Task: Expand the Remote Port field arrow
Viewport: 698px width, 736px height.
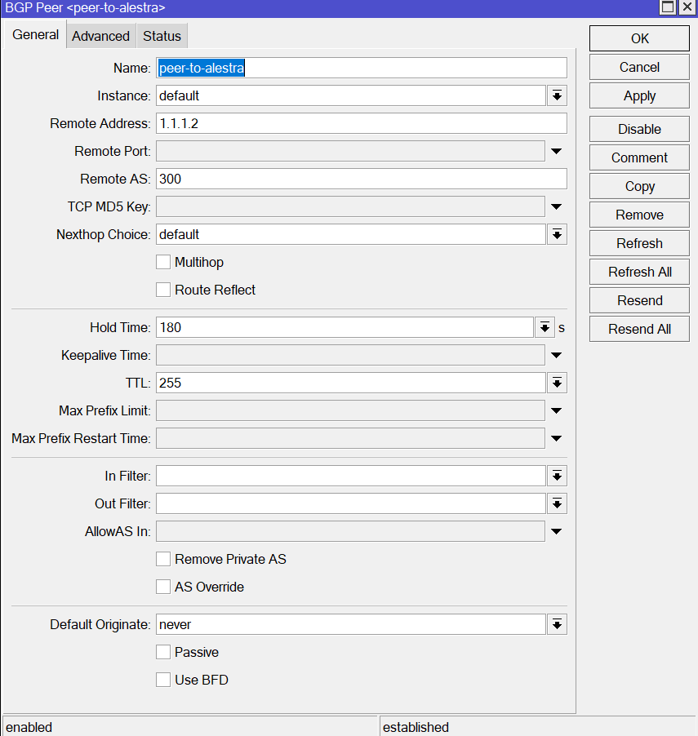Action: 557,151
